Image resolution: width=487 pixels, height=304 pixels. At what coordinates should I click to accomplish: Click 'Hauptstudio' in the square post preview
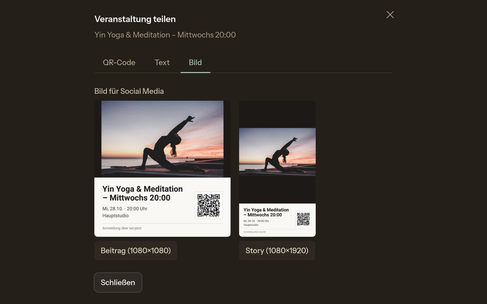(x=115, y=216)
